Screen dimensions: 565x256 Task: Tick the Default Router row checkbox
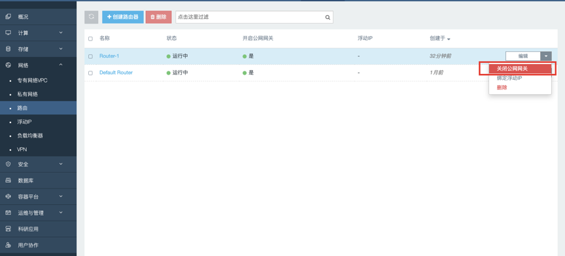(x=90, y=73)
